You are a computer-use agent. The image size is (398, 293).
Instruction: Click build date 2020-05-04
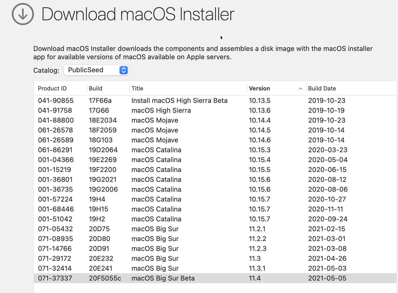[328, 160]
